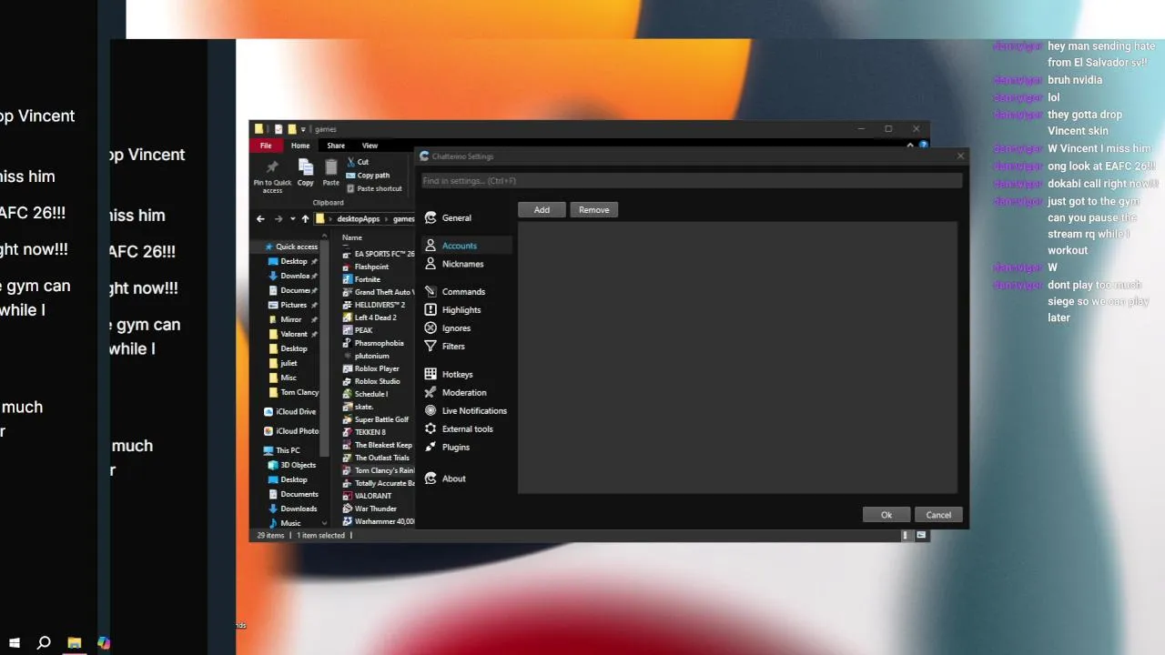Screen dimensions: 1165x655
Task: Switch Explorer to details view icon
Action: click(x=907, y=536)
